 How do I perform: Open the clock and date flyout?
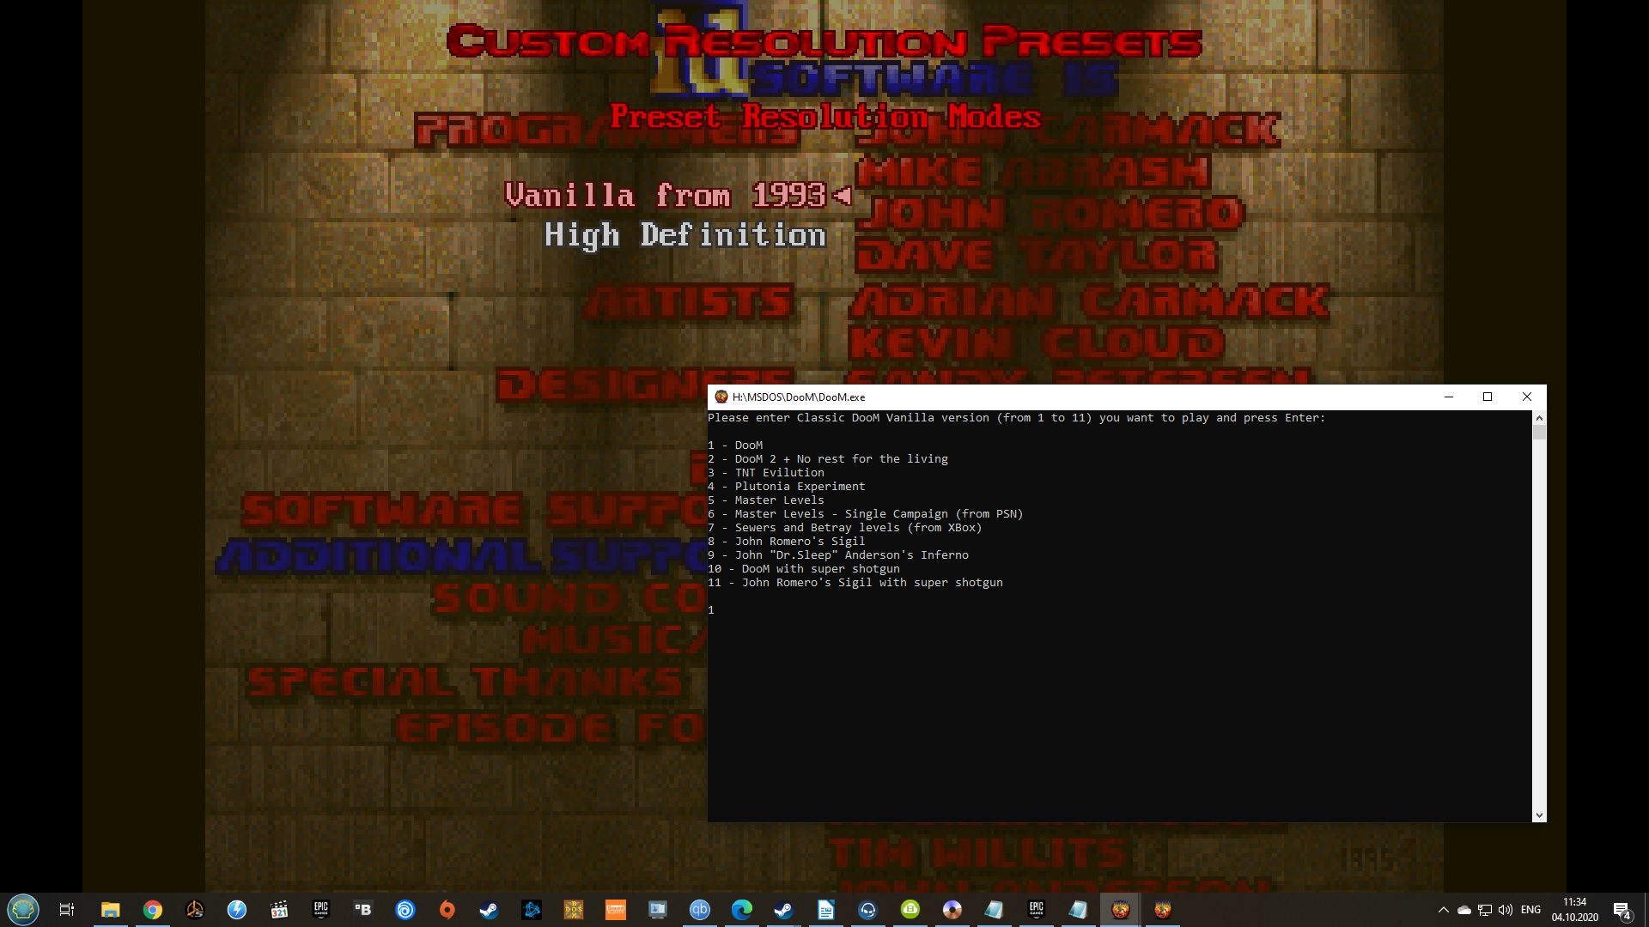pos(1574,910)
